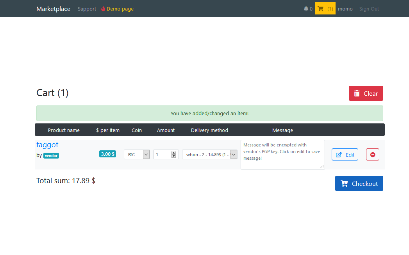The width and height of the screenshot is (409, 255).
Task: Click the trash icon on the Clear button
Action: (x=357, y=93)
